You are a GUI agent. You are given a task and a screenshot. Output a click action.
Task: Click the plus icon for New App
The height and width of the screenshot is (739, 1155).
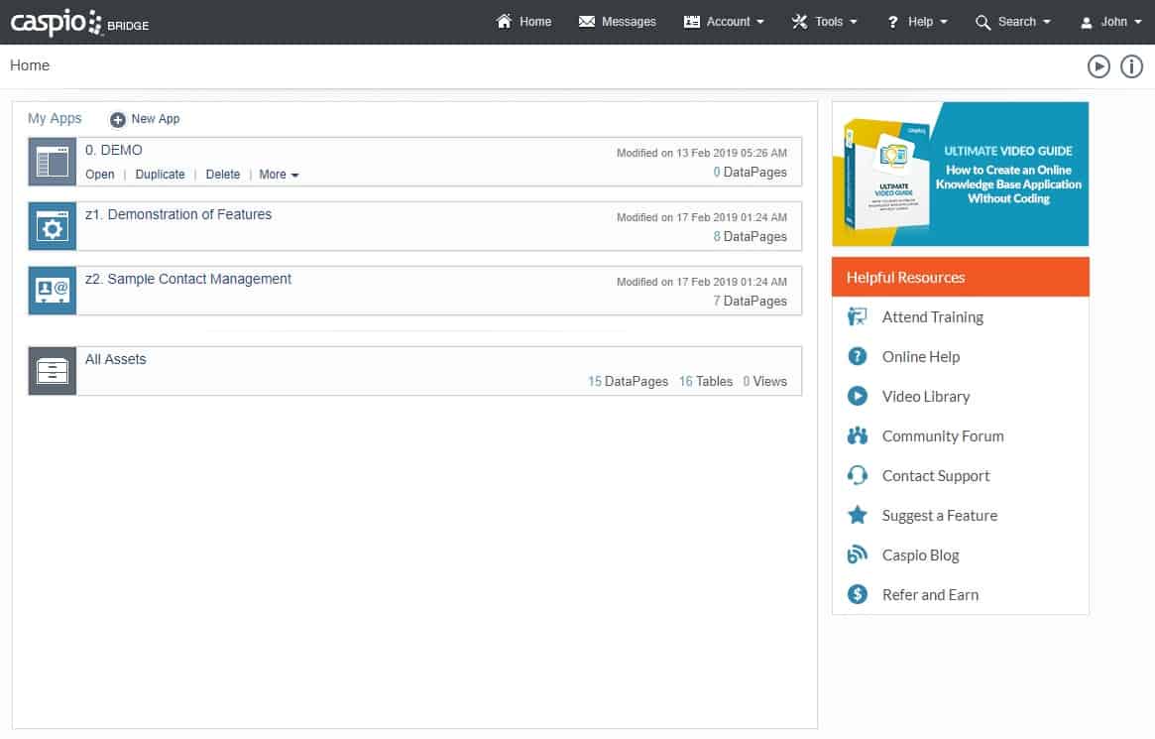(x=118, y=119)
